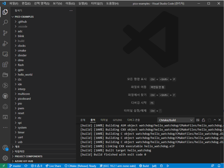Open the Explorer view in activity bar
The width and height of the screenshot is (224, 168).
click(5, 12)
